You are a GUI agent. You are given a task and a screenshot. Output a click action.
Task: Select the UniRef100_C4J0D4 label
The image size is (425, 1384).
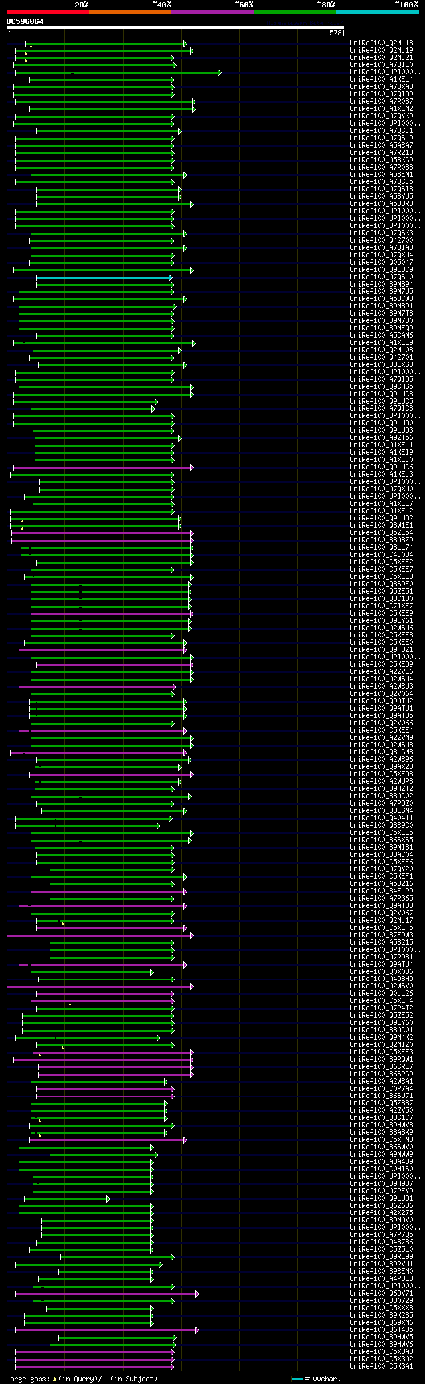[381, 555]
